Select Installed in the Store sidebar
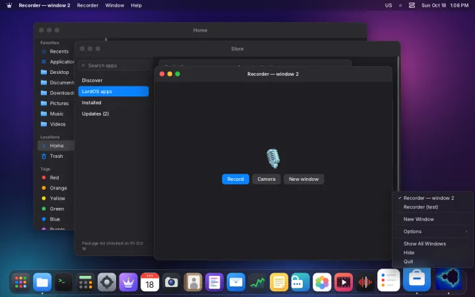 click(113, 103)
